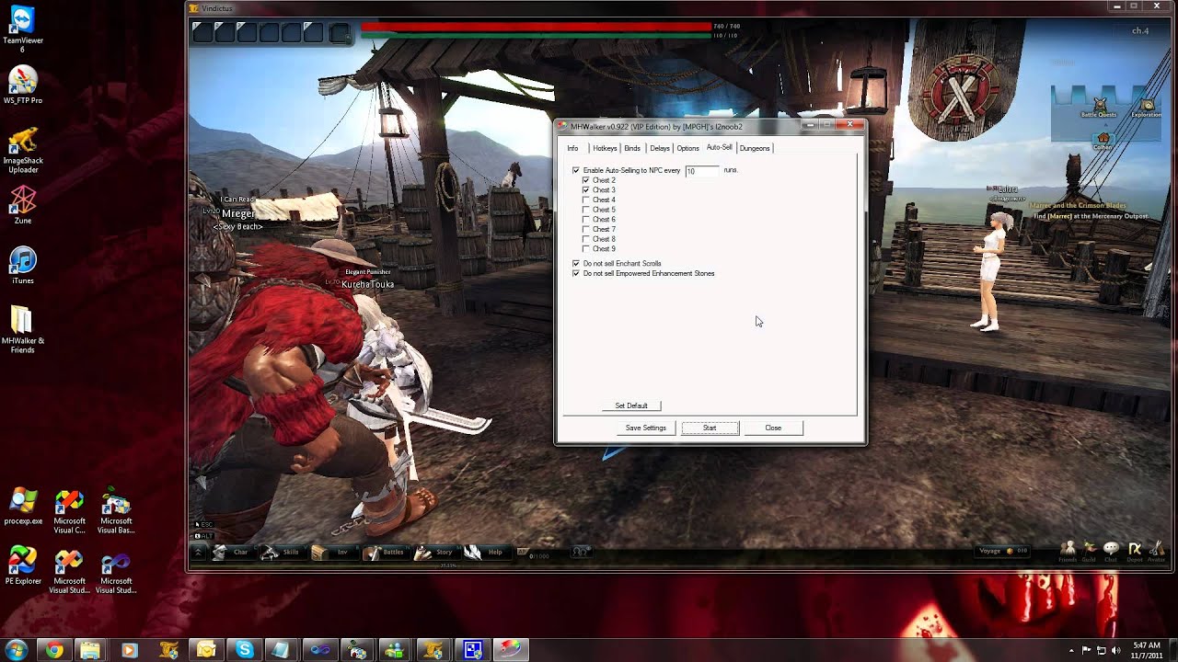Open the Friends icon in game

[x=1068, y=552]
